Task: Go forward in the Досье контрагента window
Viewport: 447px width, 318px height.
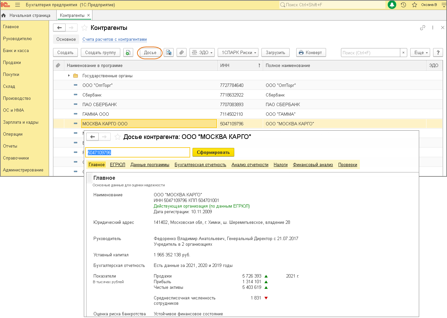Action: (x=104, y=137)
